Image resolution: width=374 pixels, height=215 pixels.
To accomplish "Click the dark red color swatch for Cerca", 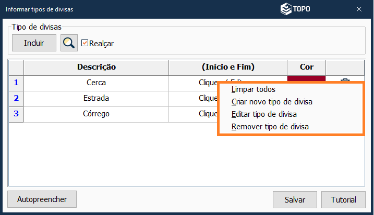I will click(x=306, y=78).
